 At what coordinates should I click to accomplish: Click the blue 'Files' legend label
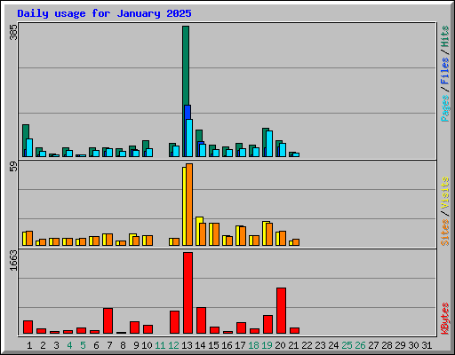tap(444, 70)
